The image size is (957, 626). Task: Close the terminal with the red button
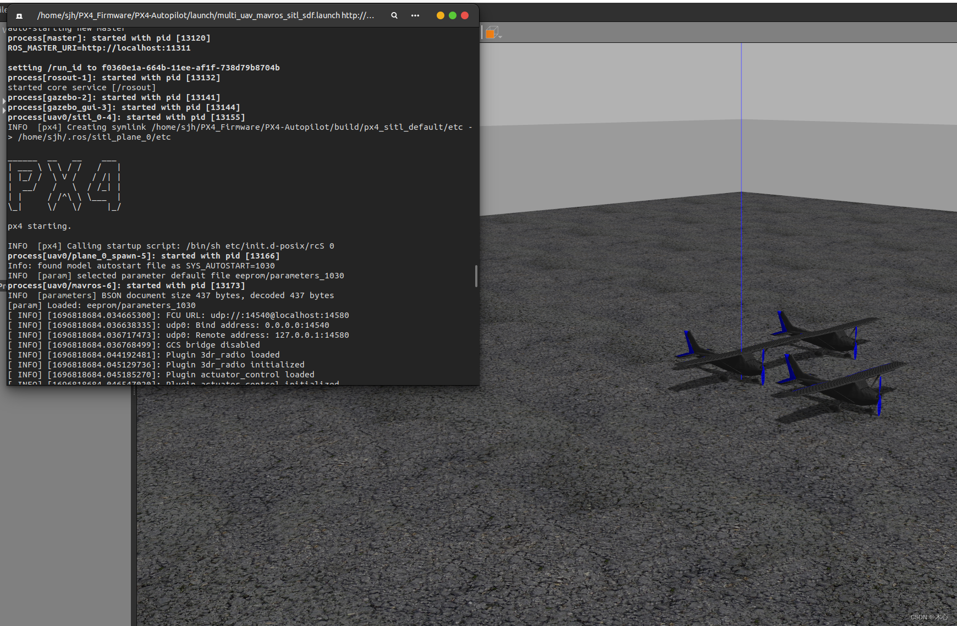pos(465,15)
